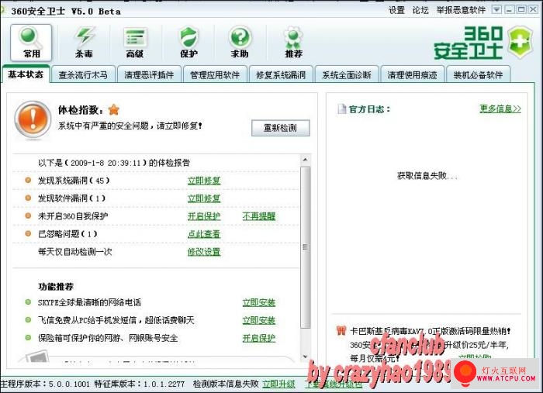Image resolution: width=543 pixels, height=393 pixels.
Task: Open the 推荐 recommend flower icon
Action: [x=293, y=43]
